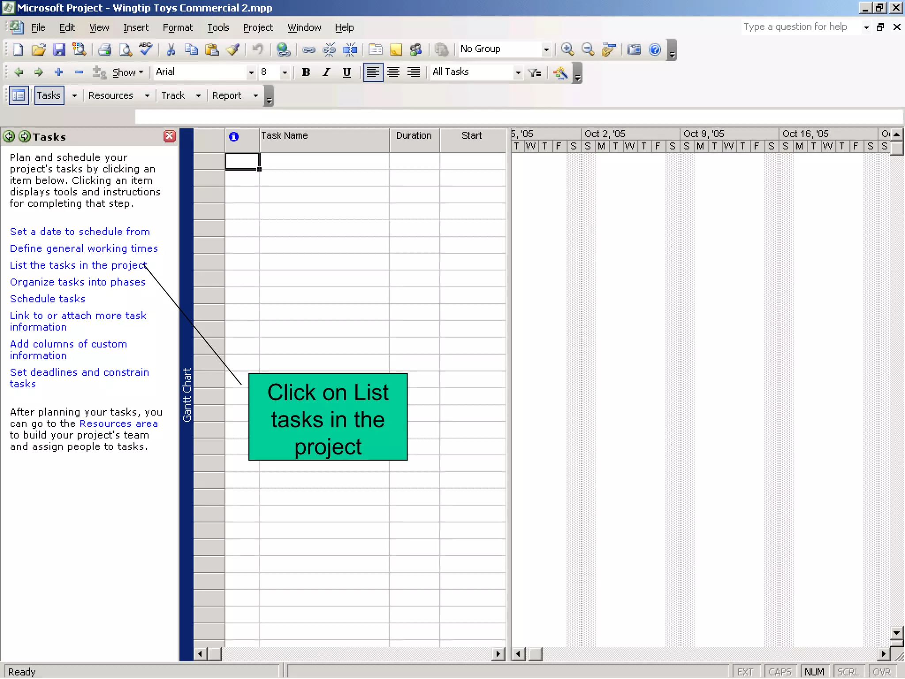Click Set a date to schedule from link
Viewport: 905px width, 679px height.
coord(80,232)
